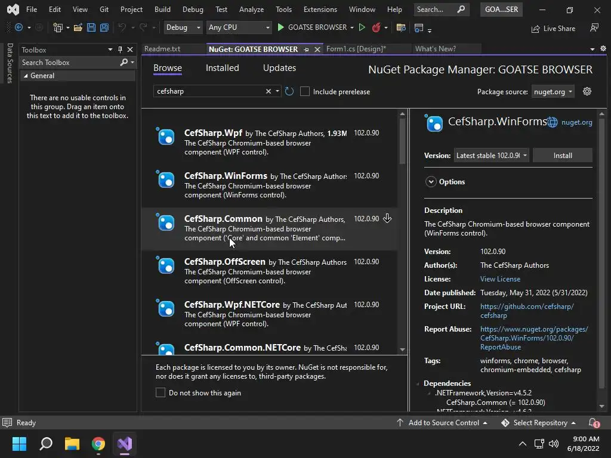Open Google Chrome from the taskbar
The height and width of the screenshot is (458, 611).
(x=98, y=444)
